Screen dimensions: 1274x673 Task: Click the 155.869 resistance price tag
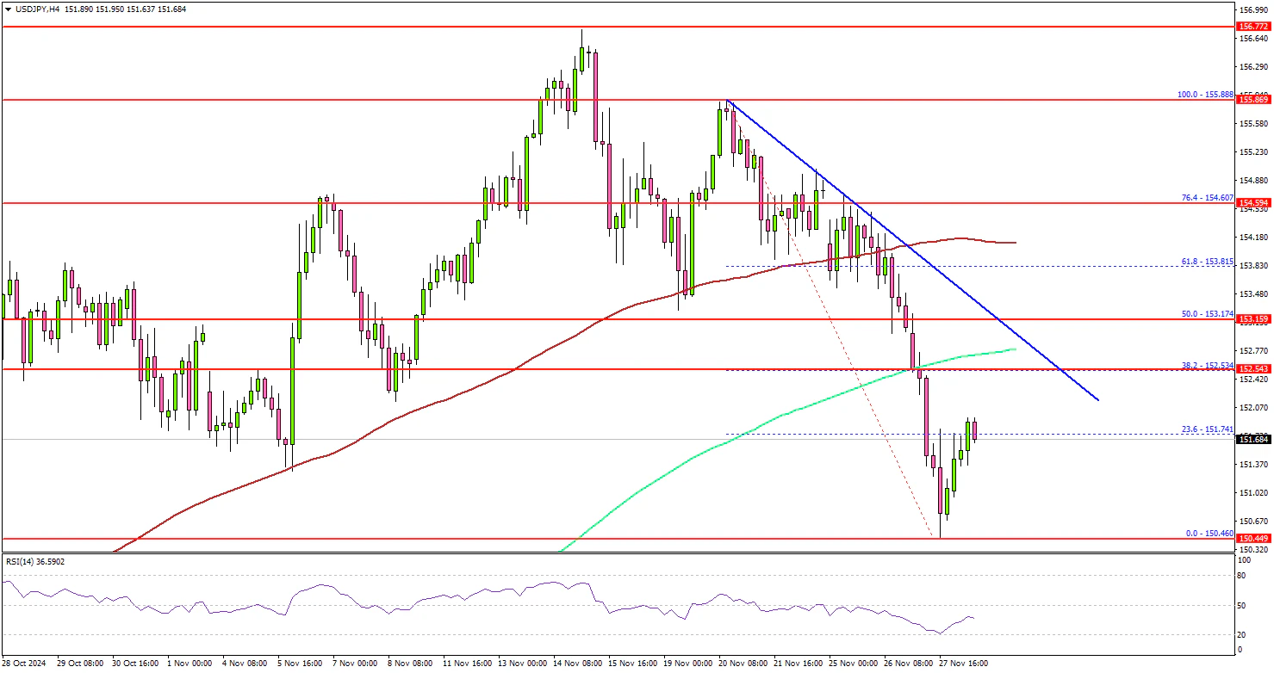coord(1252,100)
